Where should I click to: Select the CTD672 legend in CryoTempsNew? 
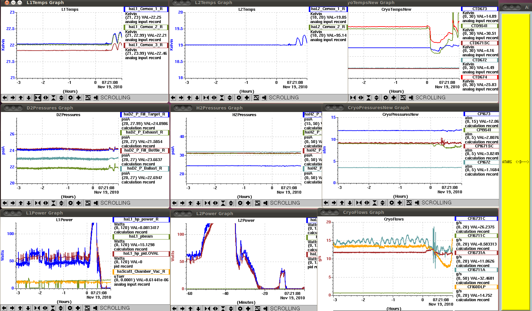click(x=479, y=60)
